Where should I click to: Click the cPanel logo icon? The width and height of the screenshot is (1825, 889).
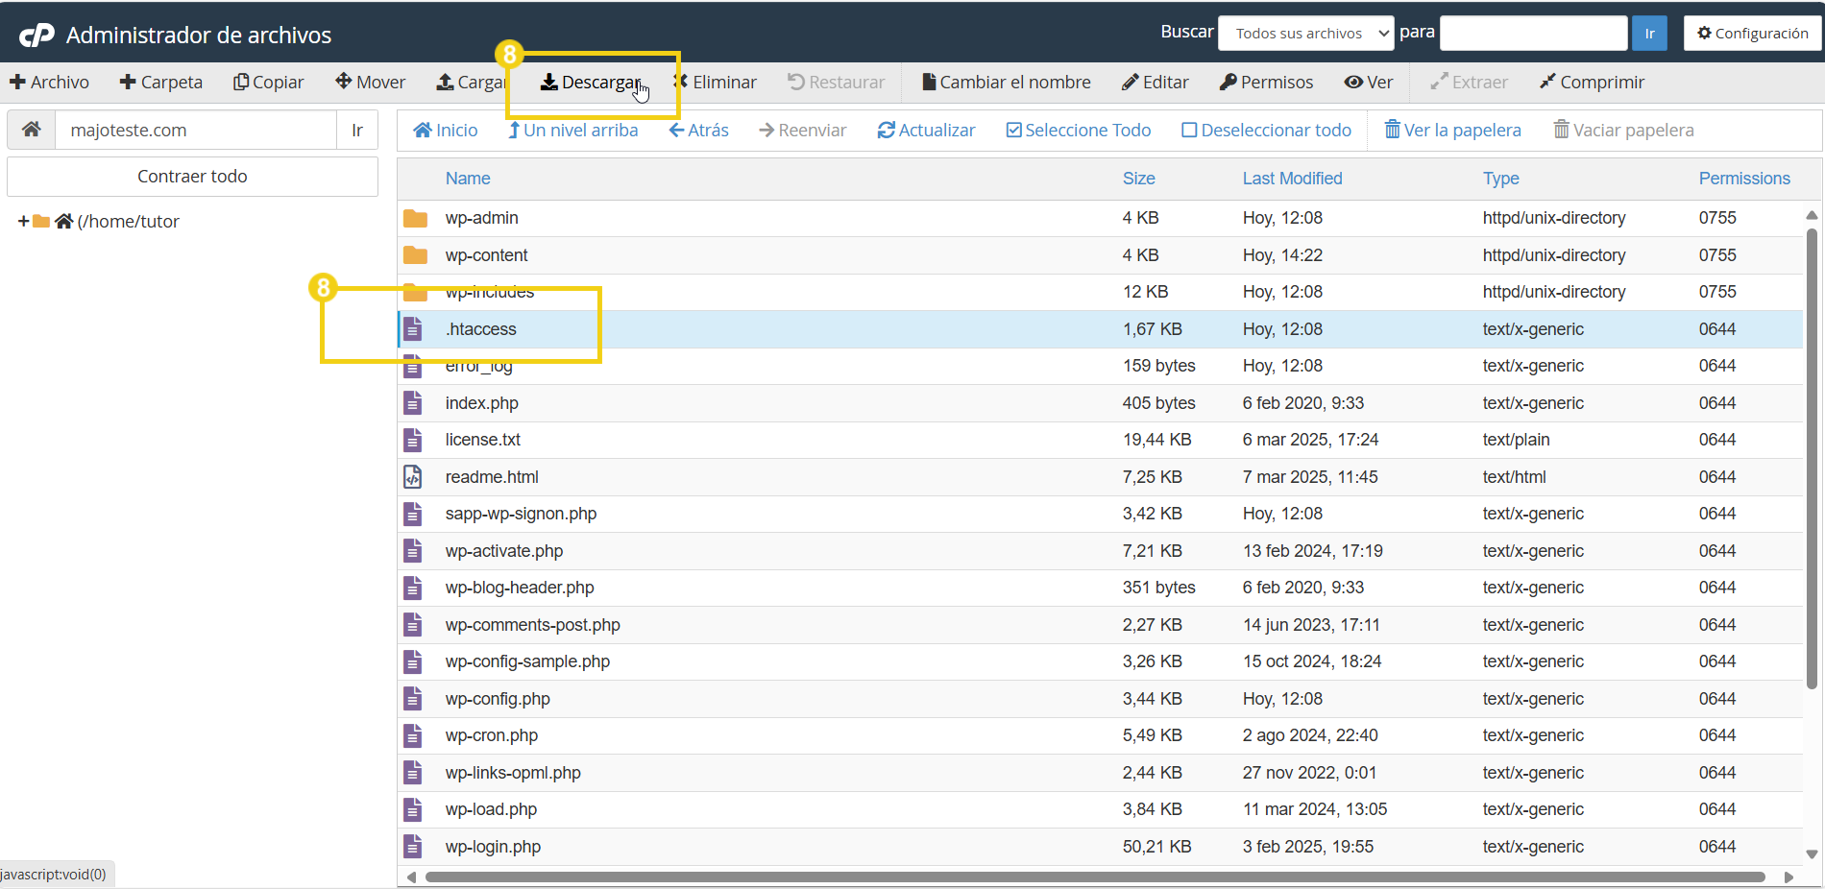(x=36, y=36)
